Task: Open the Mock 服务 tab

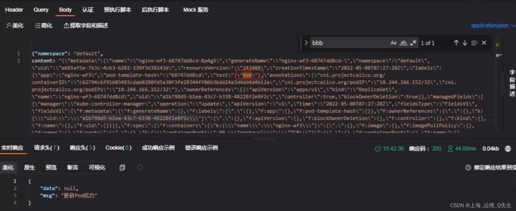Action: click(196, 10)
